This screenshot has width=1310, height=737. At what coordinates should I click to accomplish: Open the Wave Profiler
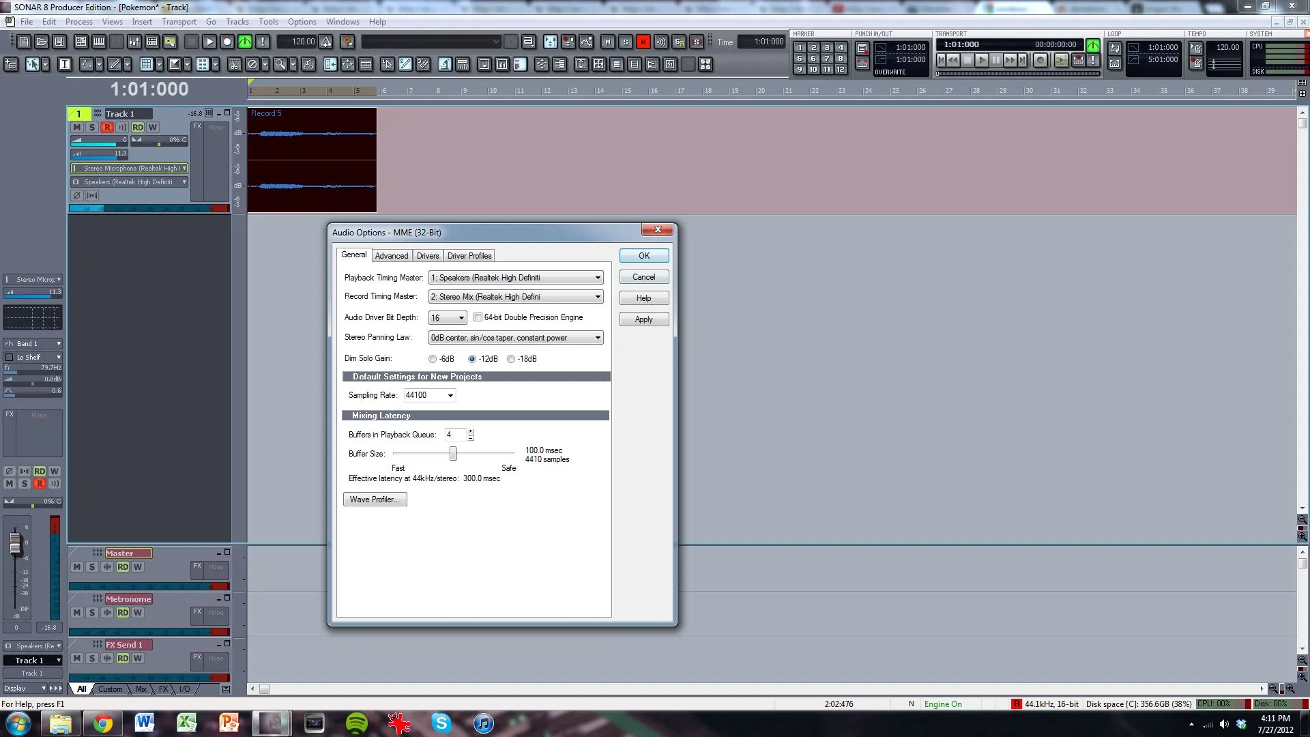click(x=375, y=500)
